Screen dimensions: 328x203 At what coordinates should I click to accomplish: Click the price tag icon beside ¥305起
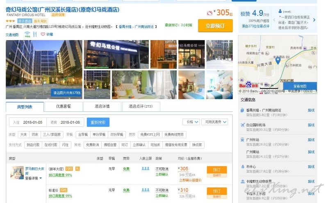pos(210,13)
